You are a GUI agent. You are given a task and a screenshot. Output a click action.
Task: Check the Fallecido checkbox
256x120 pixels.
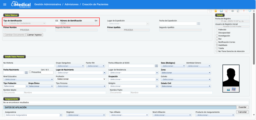coord(217,29)
